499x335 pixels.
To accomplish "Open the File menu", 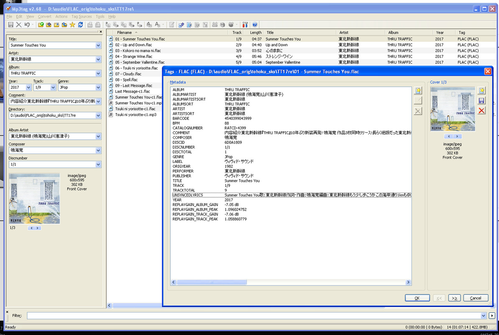I will [x=9, y=17].
